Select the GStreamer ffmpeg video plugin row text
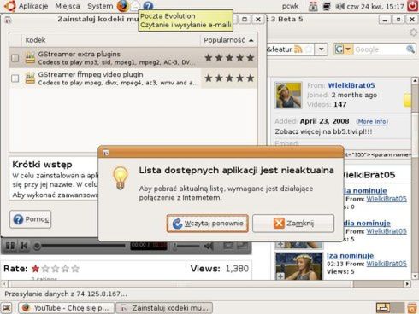The width and height of the screenshot is (419, 314). pos(118,78)
